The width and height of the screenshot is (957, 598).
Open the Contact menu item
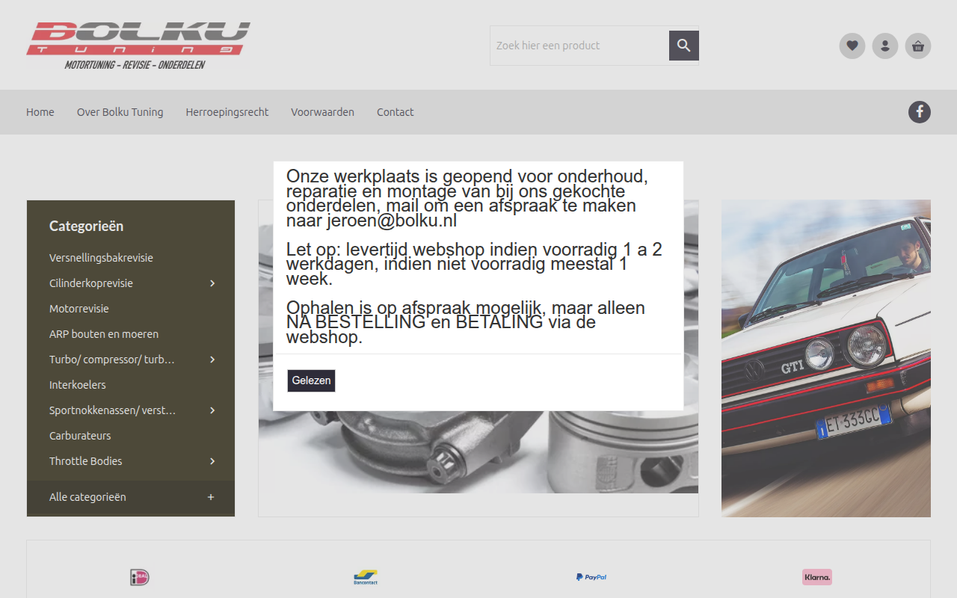[395, 112]
